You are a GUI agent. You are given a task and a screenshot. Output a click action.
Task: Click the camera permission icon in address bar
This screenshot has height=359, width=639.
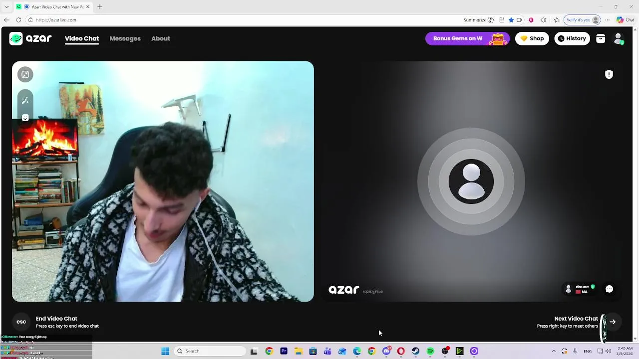coord(519,20)
